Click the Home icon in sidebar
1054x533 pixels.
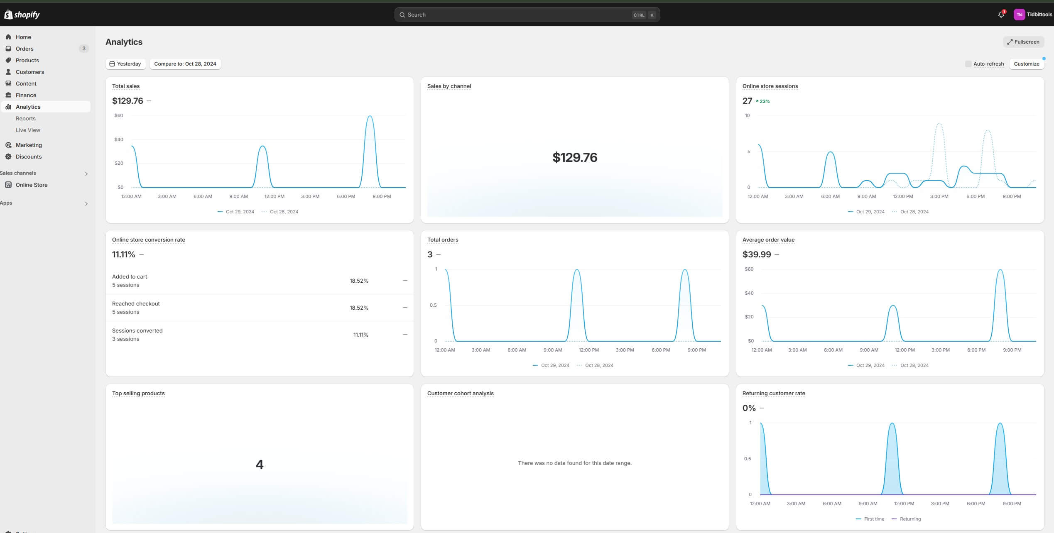click(x=8, y=37)
